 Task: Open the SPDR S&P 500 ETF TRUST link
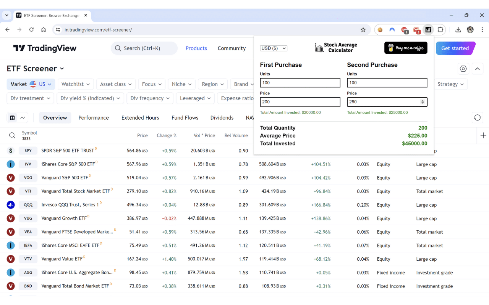(68, 151)
